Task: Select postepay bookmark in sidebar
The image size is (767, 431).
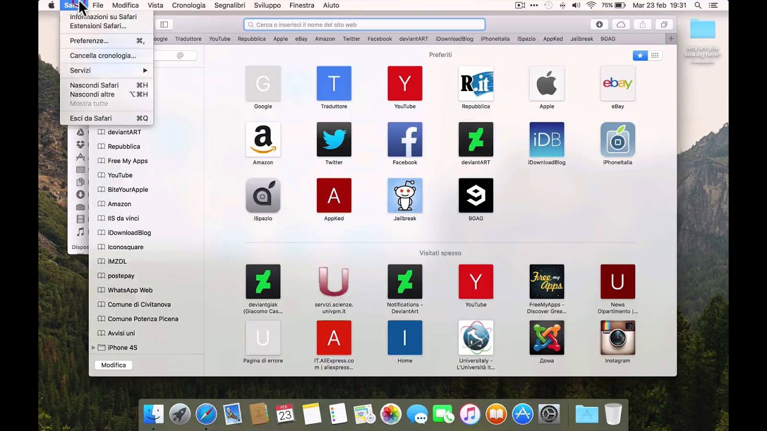Action: pyautogui.click(x=121, y=276)
